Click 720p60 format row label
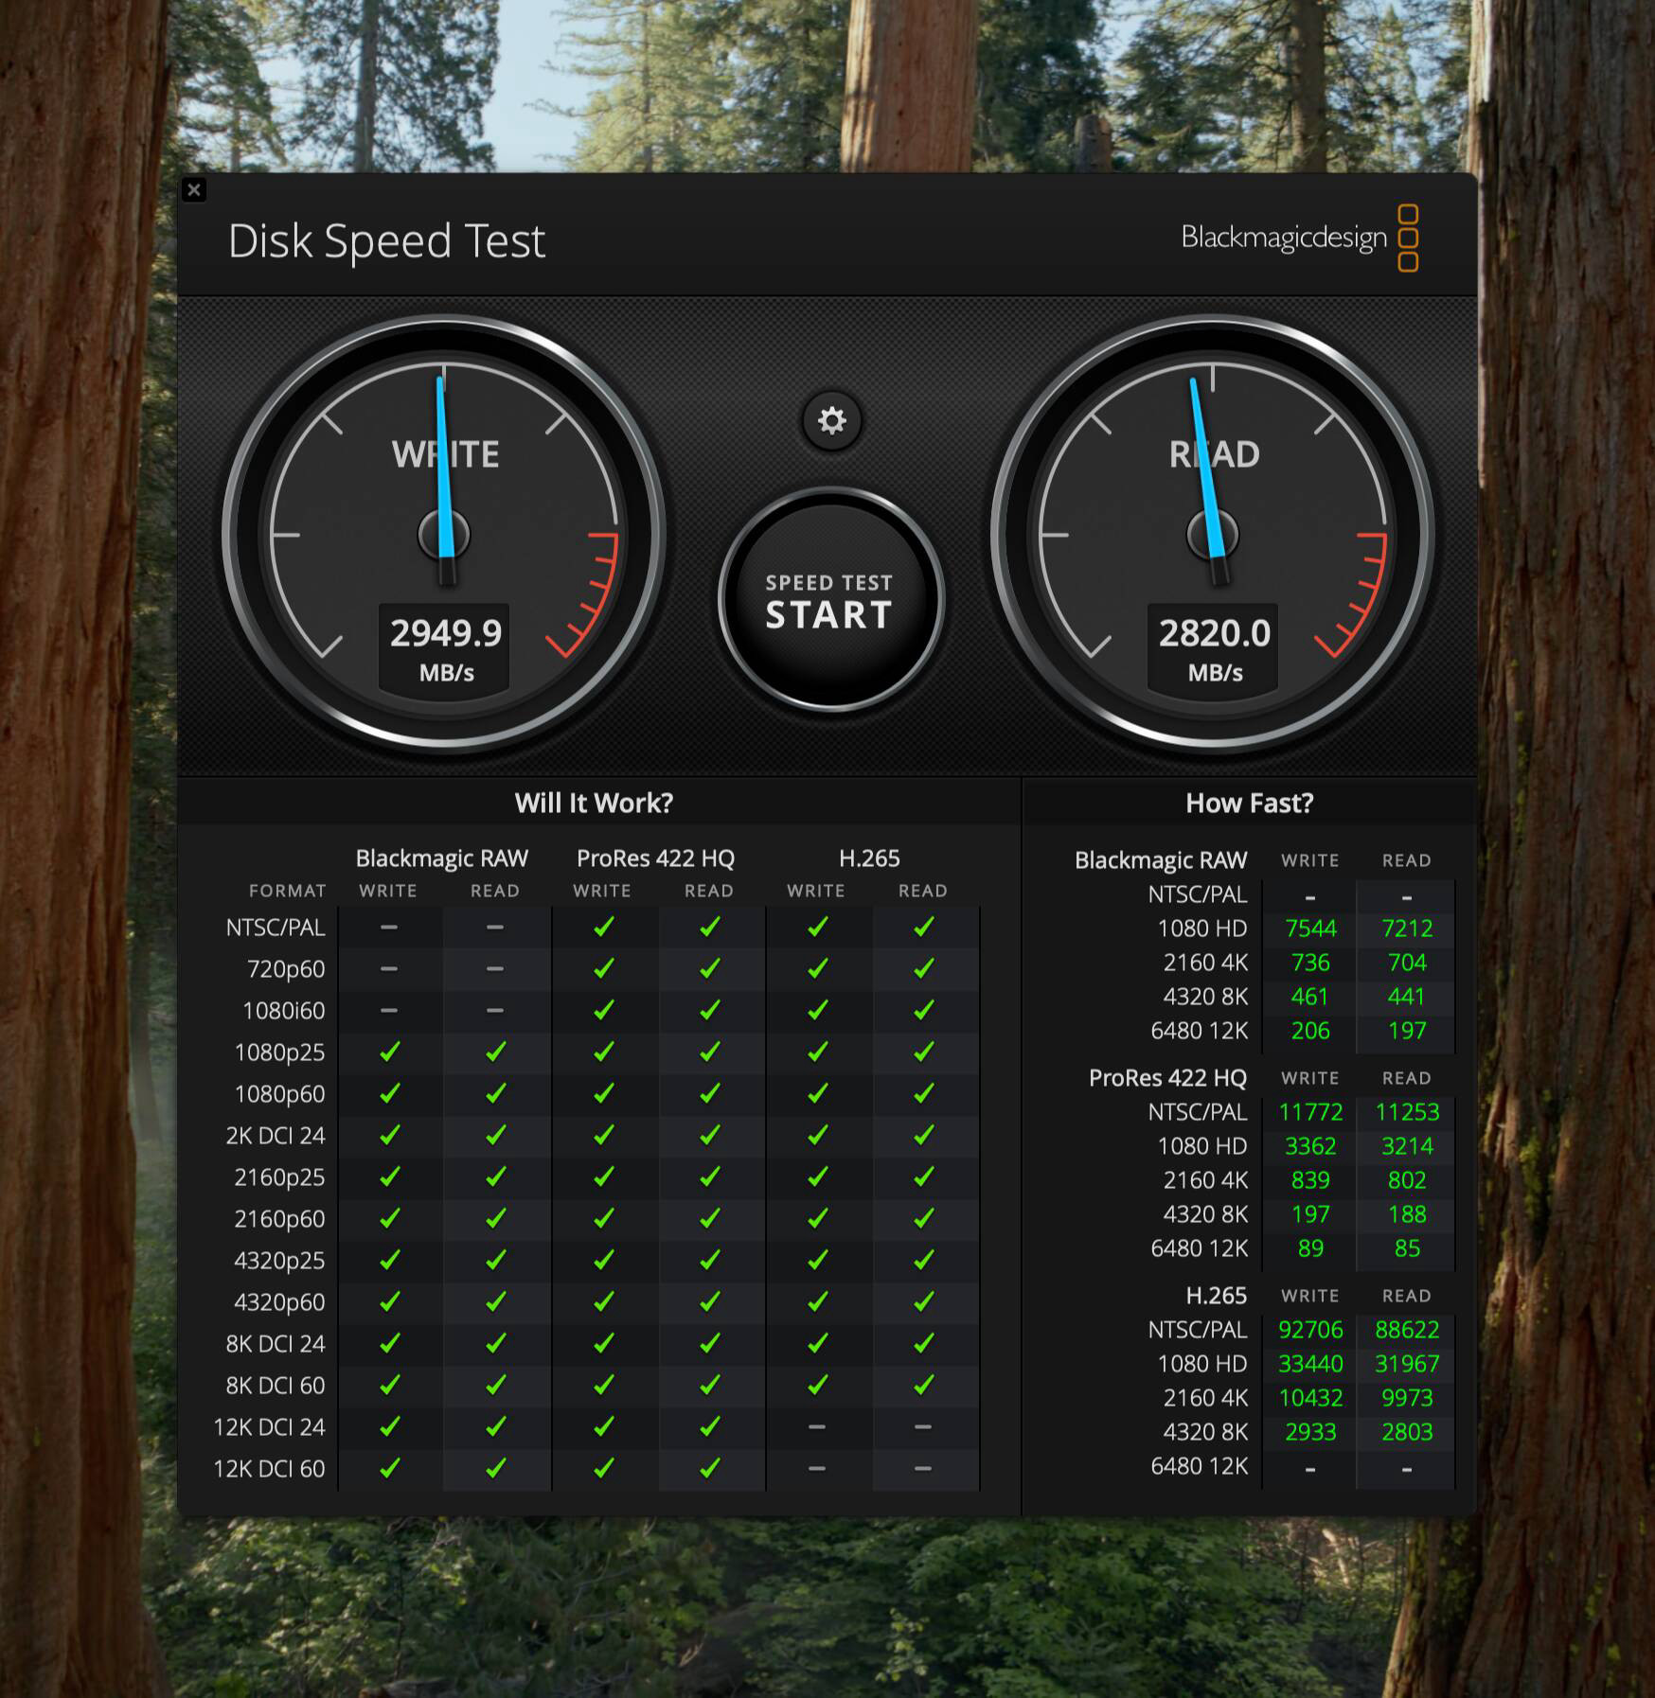This screenshot has width=1655, height=1698. tap(286, 969)
